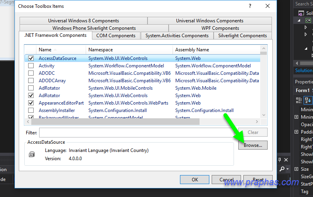Screen dimensions: 313x197
Task: Click the Categorized icon in Properties window
Action: (x=299, y=100)
